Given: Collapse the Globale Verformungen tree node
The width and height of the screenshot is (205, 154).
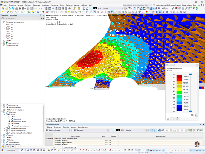Looking at the screenshot, I should 2,22.
